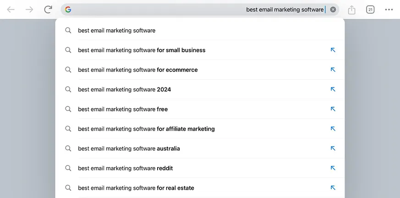Select 'best email marketing software' top suggestion

click(117, 31)
